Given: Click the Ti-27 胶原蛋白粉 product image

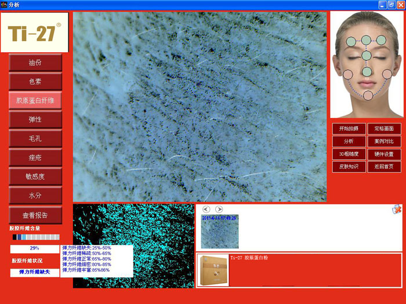Looking at the screenshot, I should (213, 270).
